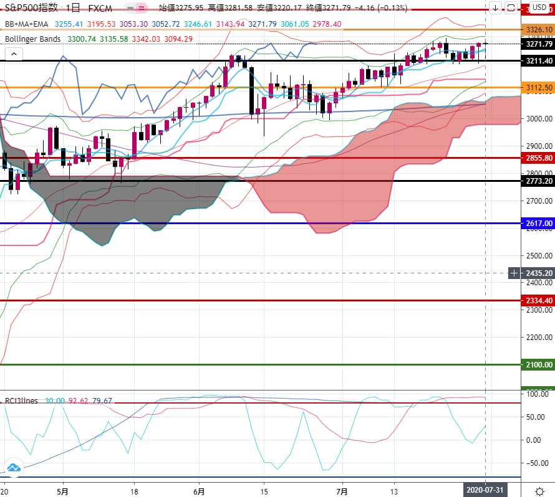The width and height of the screenshot is (555, 497).
Task: Collapse the indicator legend with the chevron button
Action: tap(14, 54)
